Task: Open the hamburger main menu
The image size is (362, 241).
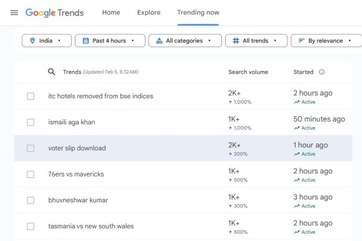Action: pyautogui.click(x=14, y=13)
